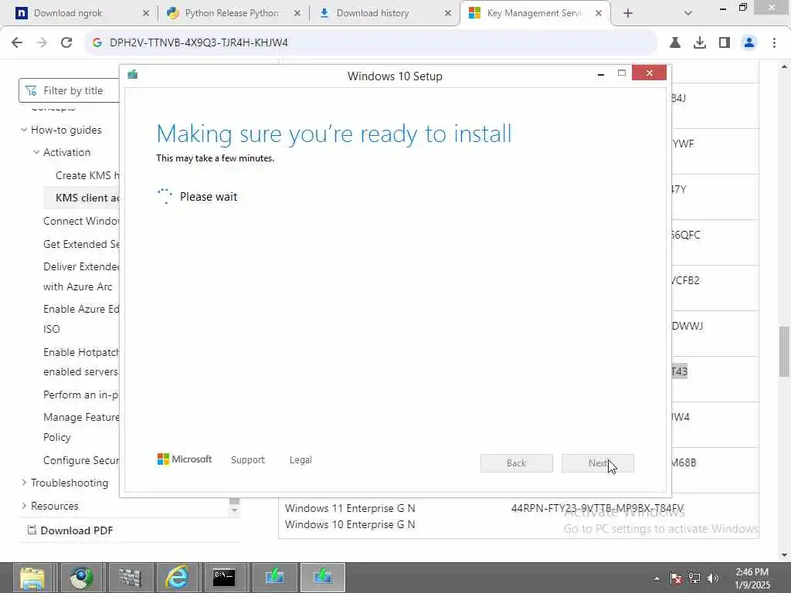791x593 pixels.
Task: Show hidden system tray icons
Action: [657, 578]
